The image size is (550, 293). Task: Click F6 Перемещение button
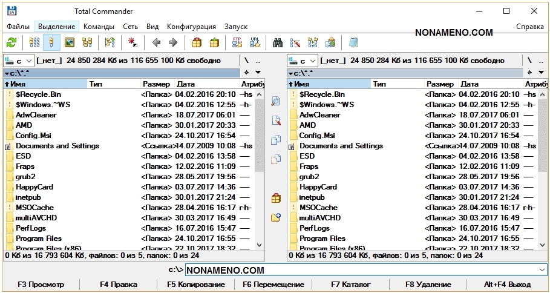point(273,285)
